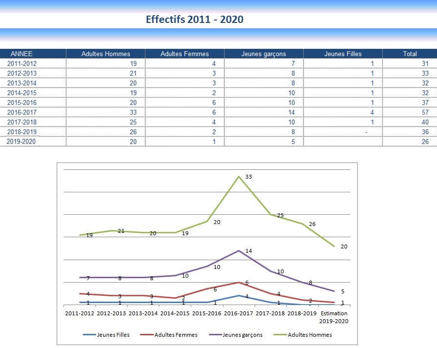Click chart axis label 2011-2012

[x=79, y=313]
